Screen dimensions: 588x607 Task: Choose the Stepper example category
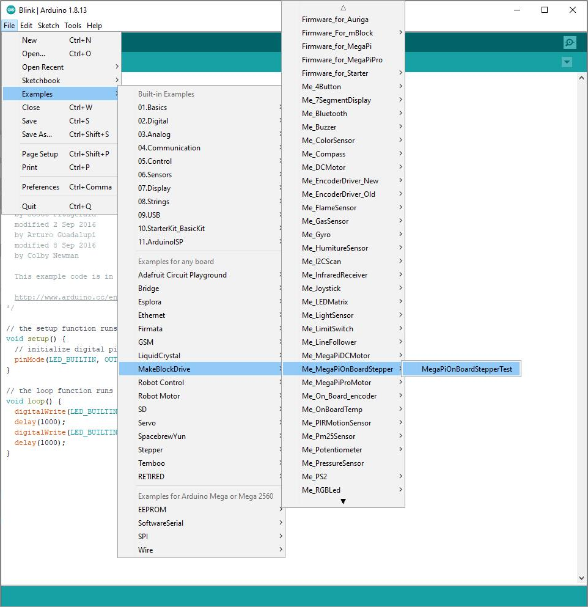(x=150, y=449)
